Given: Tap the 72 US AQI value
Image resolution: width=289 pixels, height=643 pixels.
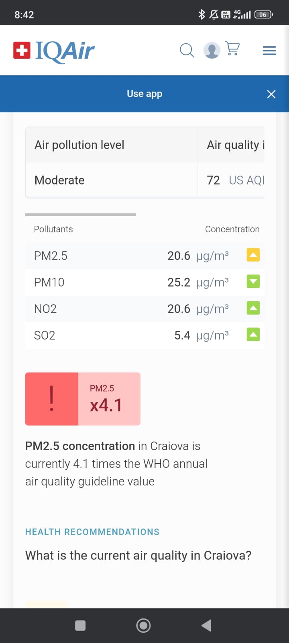Looking at the screenshot, I should [235, 180].
